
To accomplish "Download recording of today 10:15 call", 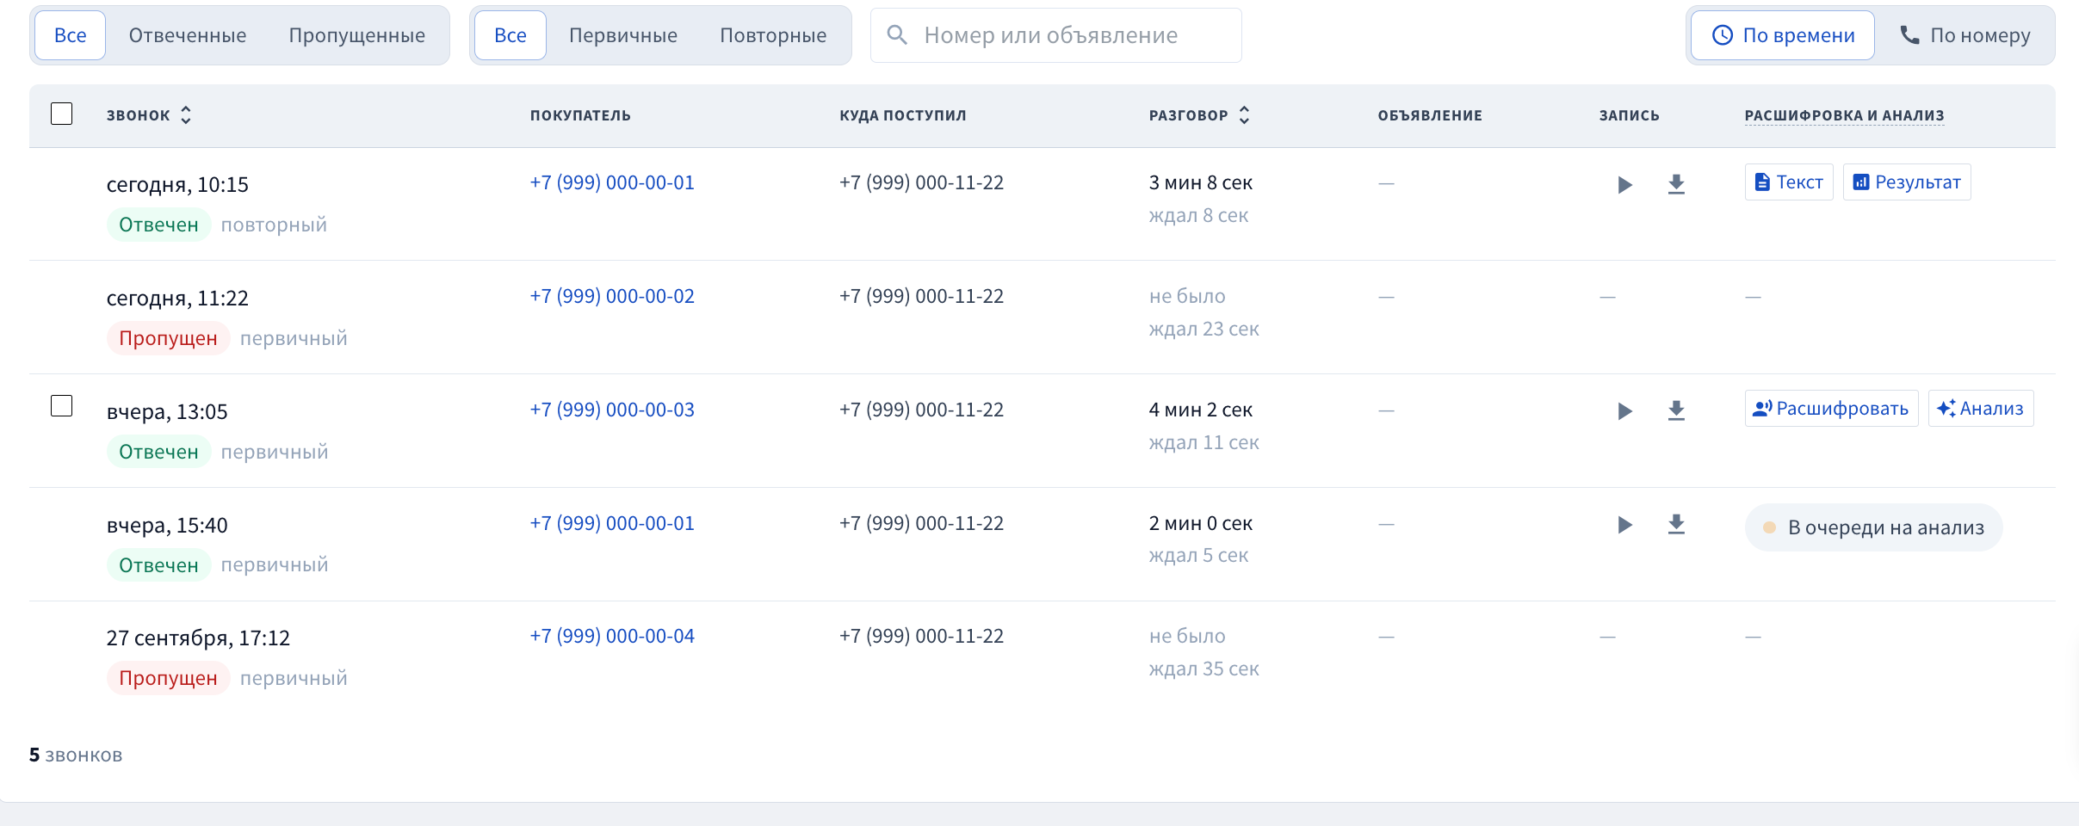I will 1675,184.
